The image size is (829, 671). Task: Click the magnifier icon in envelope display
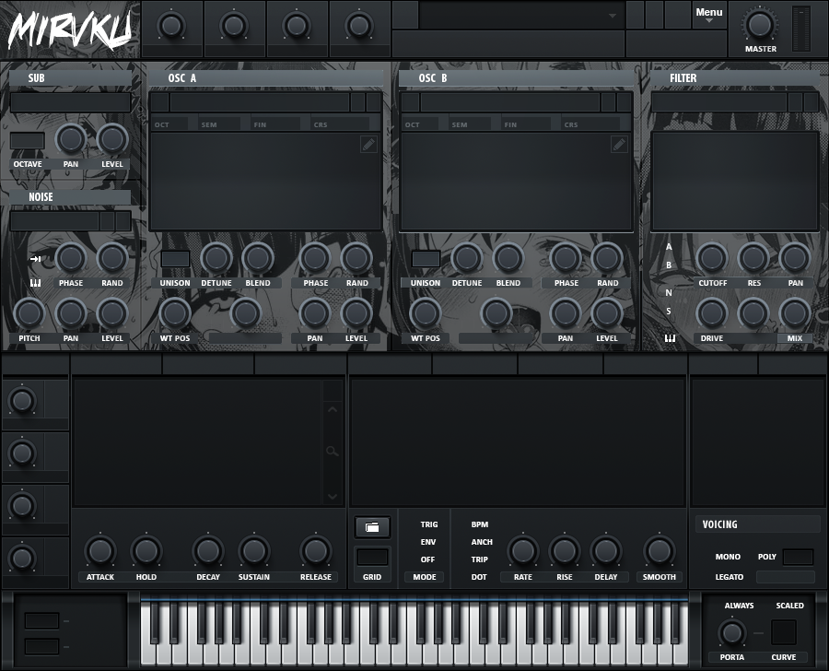point(333,452)
